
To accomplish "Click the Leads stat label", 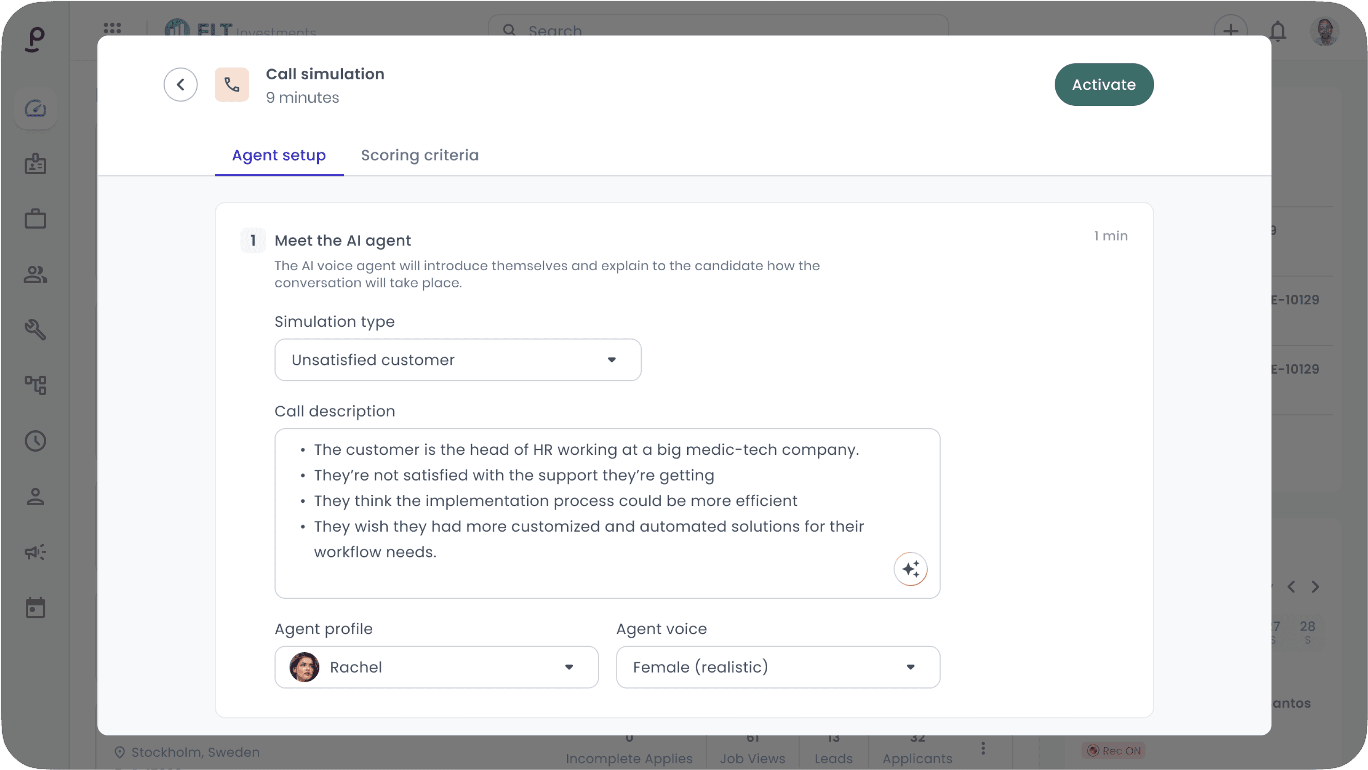I will tap(833, 758).
